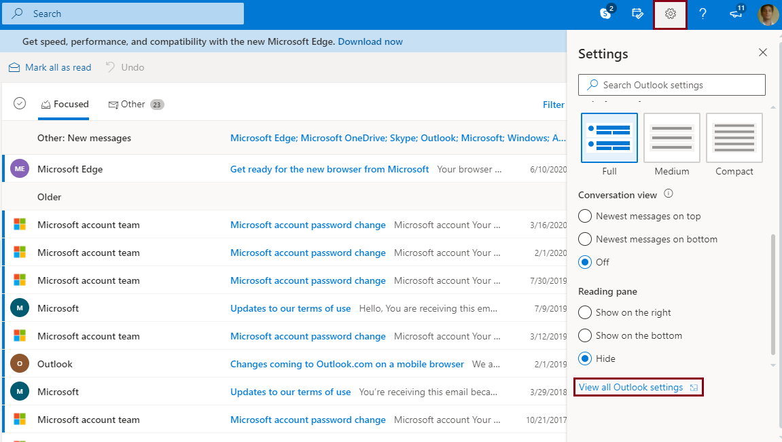Click the Microsoft logo on 3/12/2019 email
The height and width of the screenshot is (442, 782).
click(20, 336)
